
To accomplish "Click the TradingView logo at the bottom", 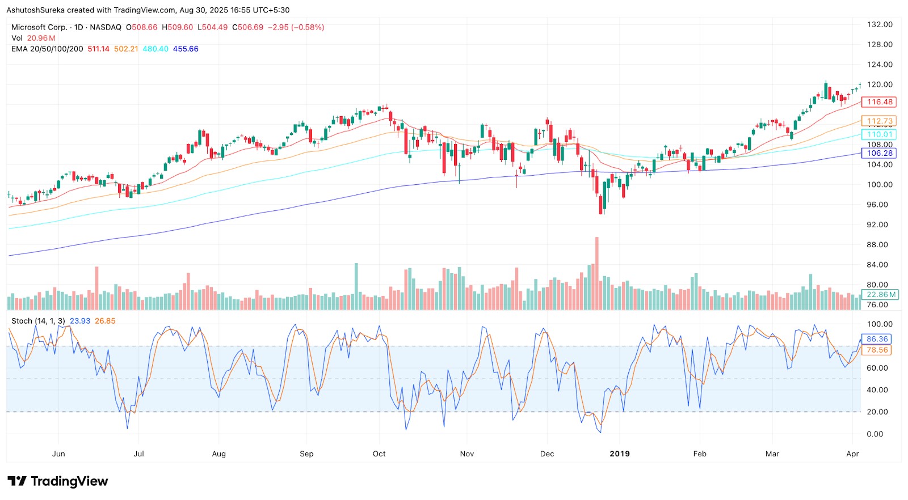I will (57, 481).
